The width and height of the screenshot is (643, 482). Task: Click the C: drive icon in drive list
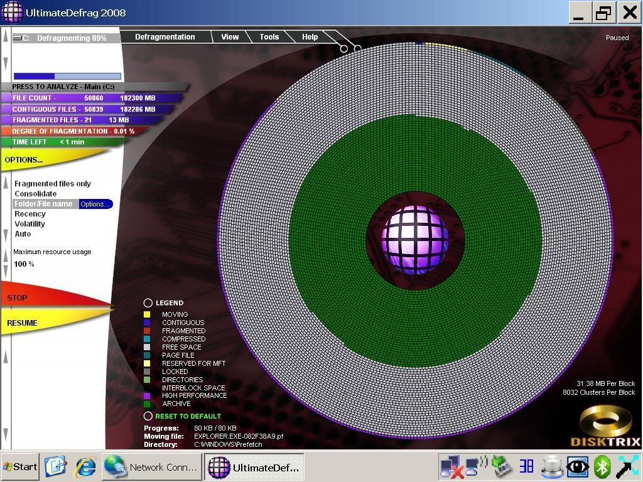[17, 38]
